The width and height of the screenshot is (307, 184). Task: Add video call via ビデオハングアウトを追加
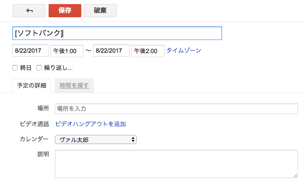(90, 124)
